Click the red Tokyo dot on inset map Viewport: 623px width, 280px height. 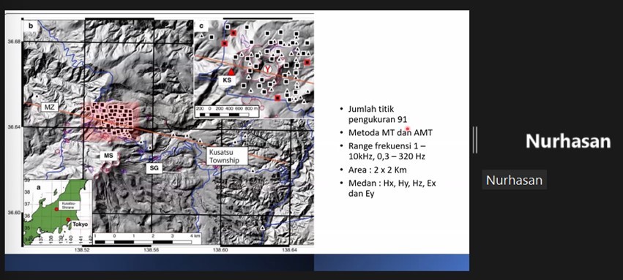(68, 219)
